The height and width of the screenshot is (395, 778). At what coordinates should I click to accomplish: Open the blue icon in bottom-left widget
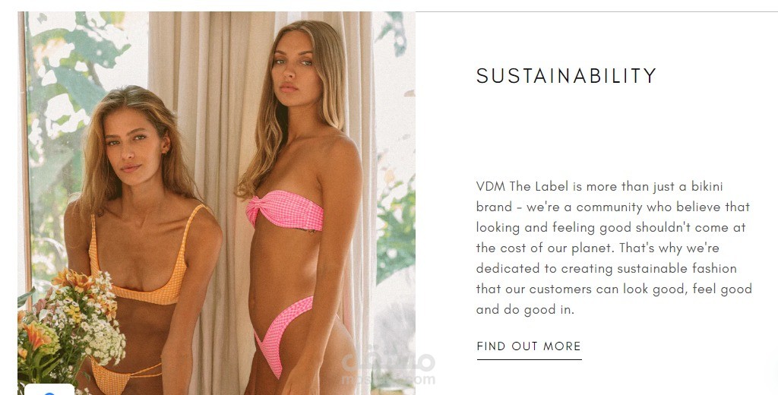49,393
